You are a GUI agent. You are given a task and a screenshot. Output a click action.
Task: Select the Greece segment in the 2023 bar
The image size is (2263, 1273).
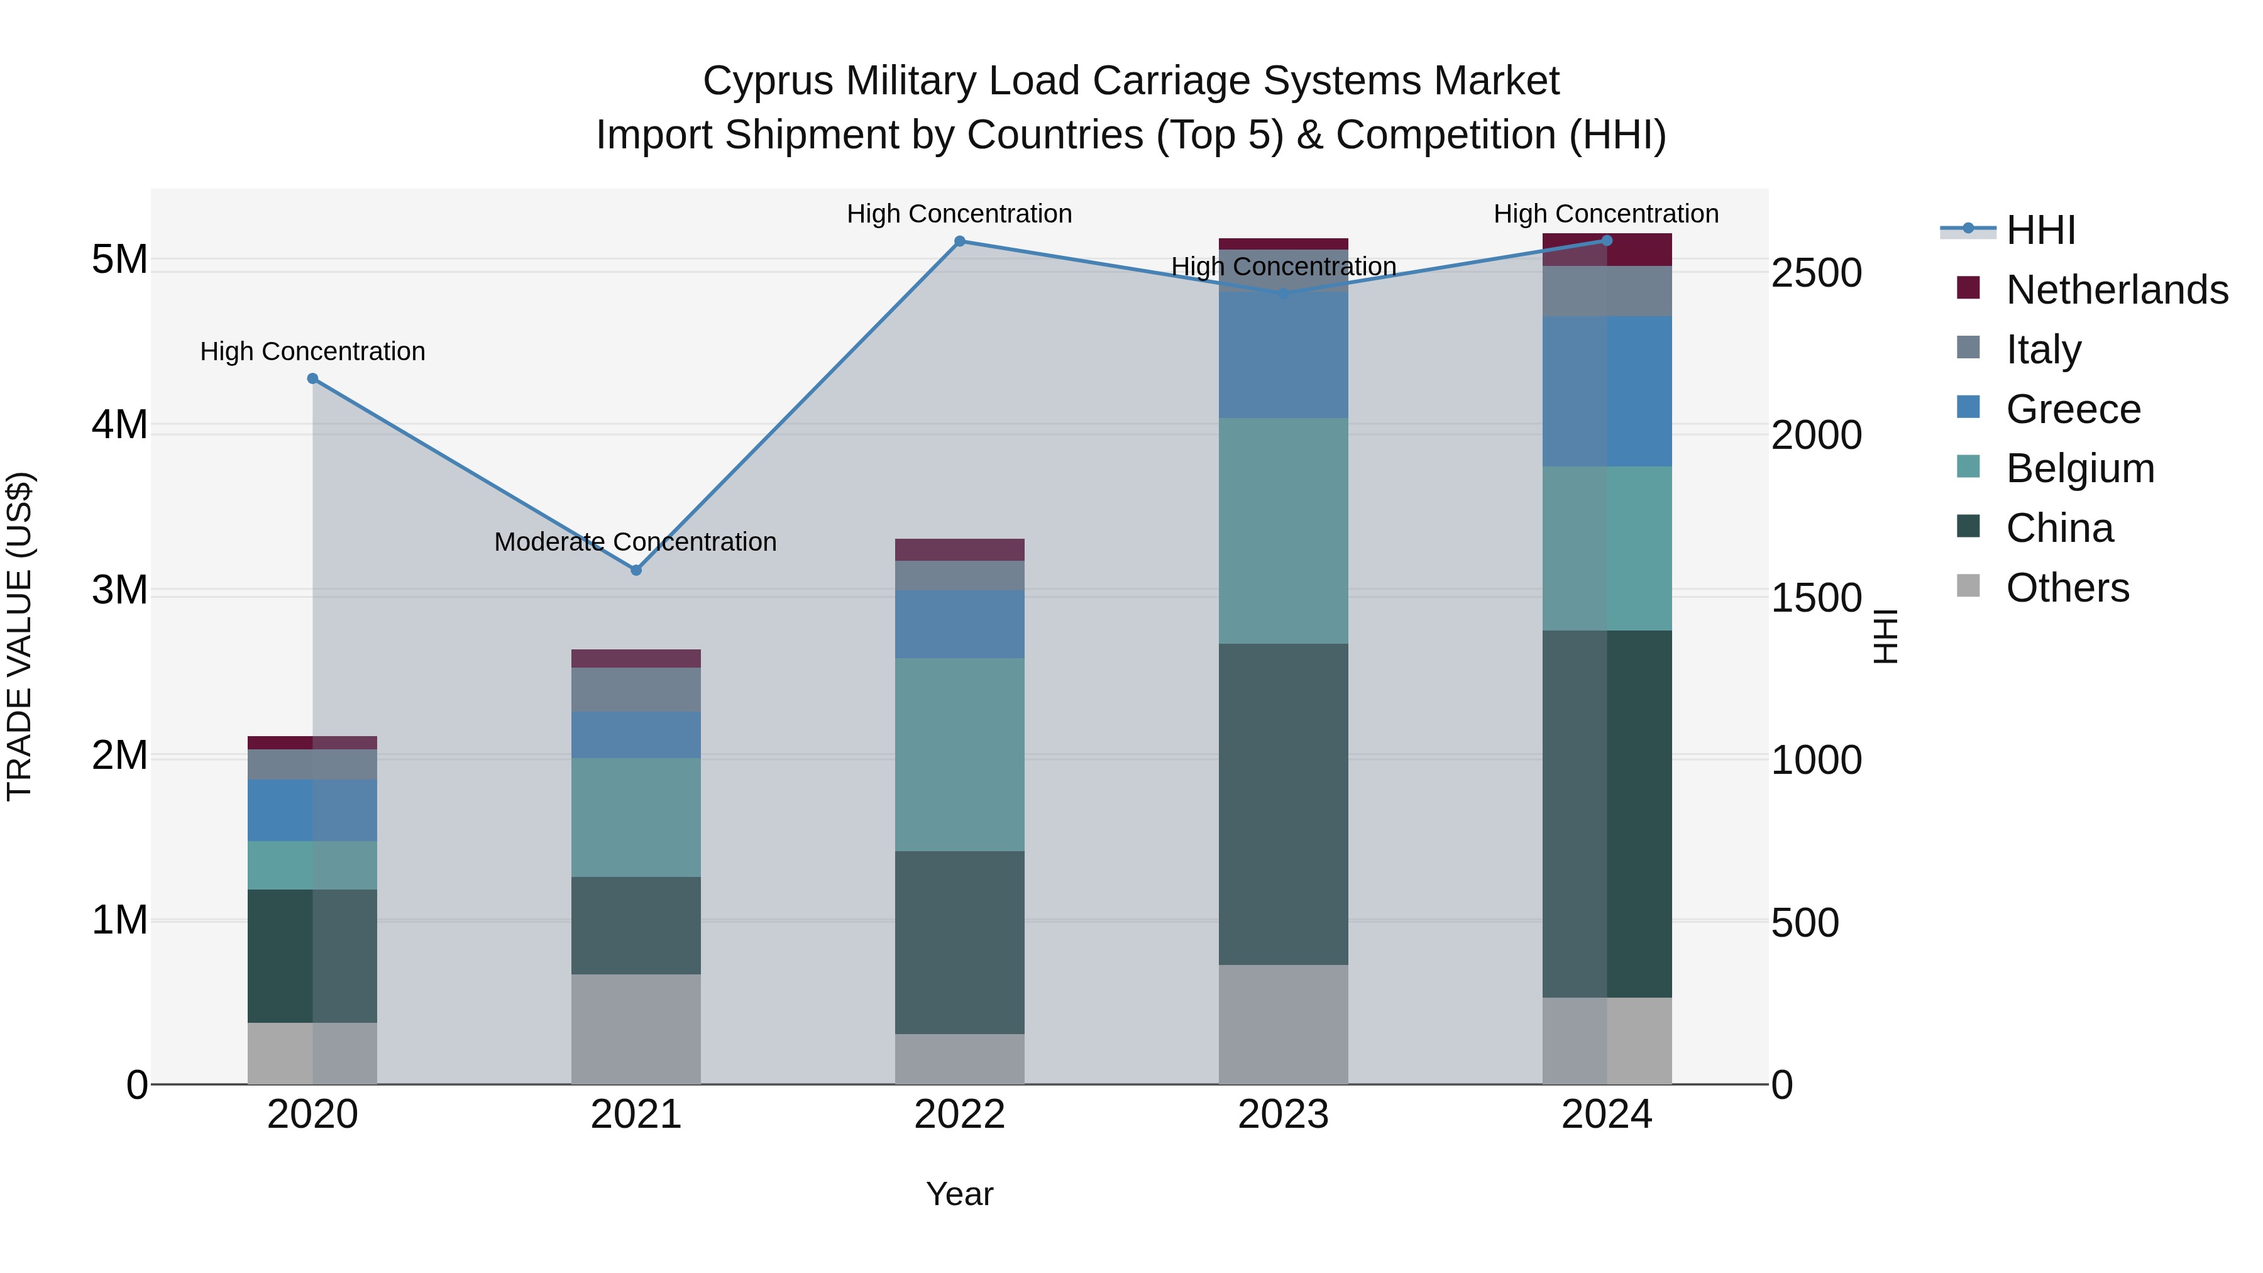[1284, 354]
